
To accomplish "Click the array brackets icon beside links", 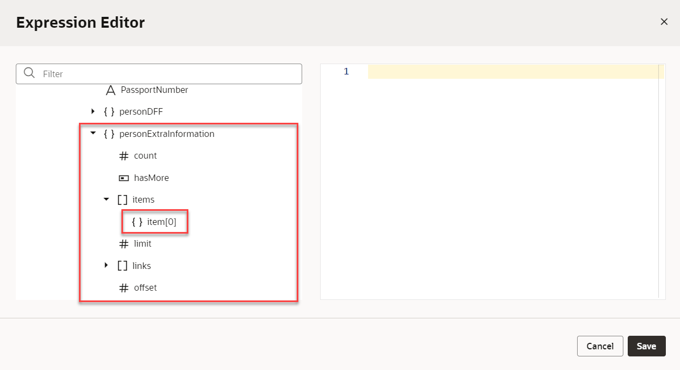I will click(122, 266).
